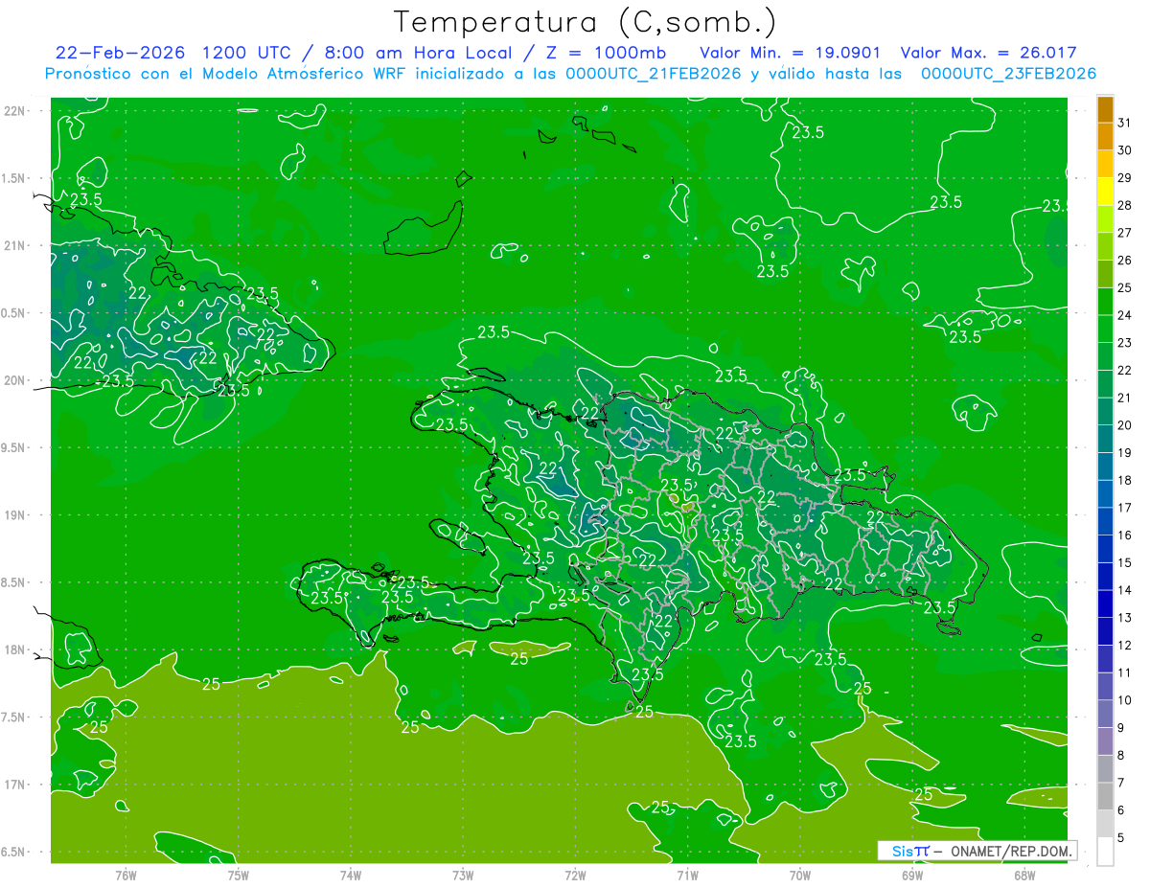Viewport: 1150px width, 888px height.
Task: Click the "19N" latitude axis label
Action: (16, 515)
